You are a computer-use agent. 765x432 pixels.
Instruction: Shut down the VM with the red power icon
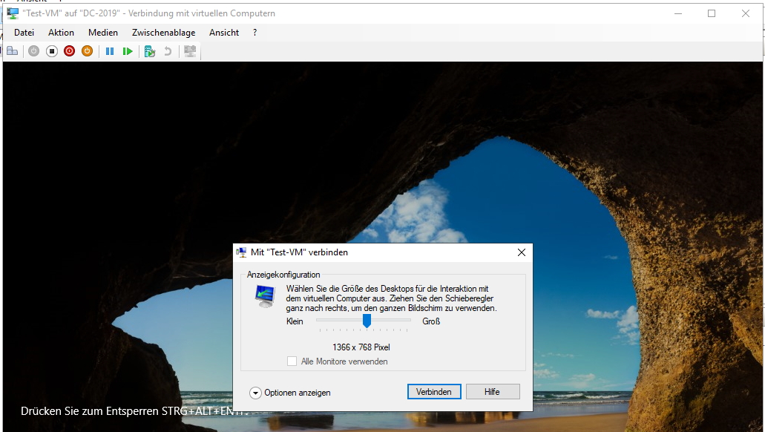69,51
